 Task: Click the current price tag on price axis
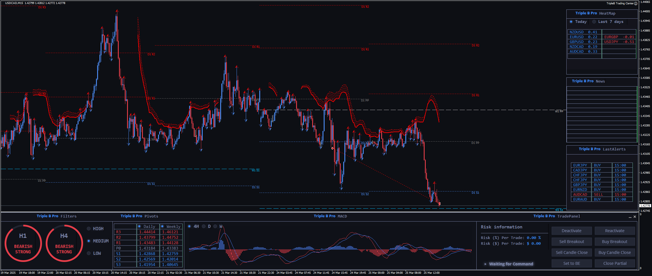(645, 205)
